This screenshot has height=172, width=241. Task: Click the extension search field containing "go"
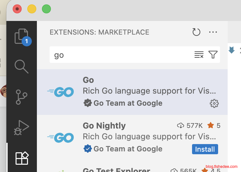tap(121, 55)
